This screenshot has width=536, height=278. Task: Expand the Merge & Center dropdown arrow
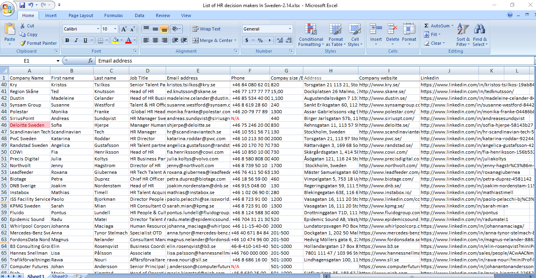coord(235,40)
